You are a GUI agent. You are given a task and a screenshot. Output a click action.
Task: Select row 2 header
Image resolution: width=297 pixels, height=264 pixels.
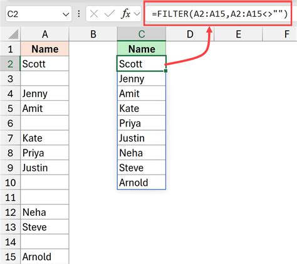click(x=10, y=64)
